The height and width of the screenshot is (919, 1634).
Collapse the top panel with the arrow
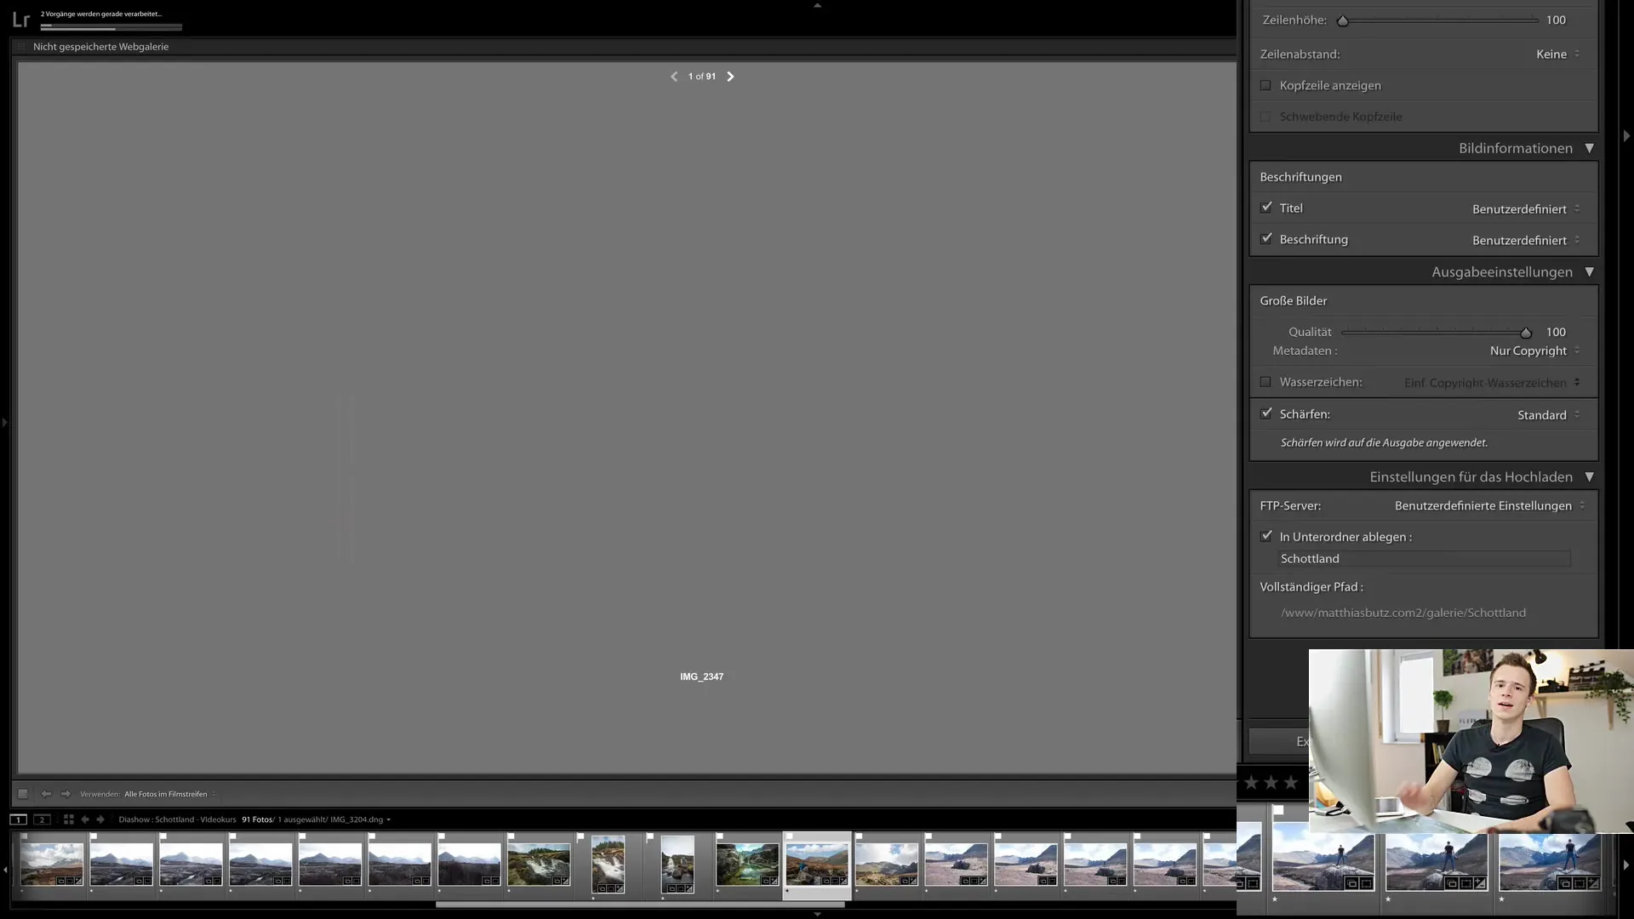click(817, 5)
